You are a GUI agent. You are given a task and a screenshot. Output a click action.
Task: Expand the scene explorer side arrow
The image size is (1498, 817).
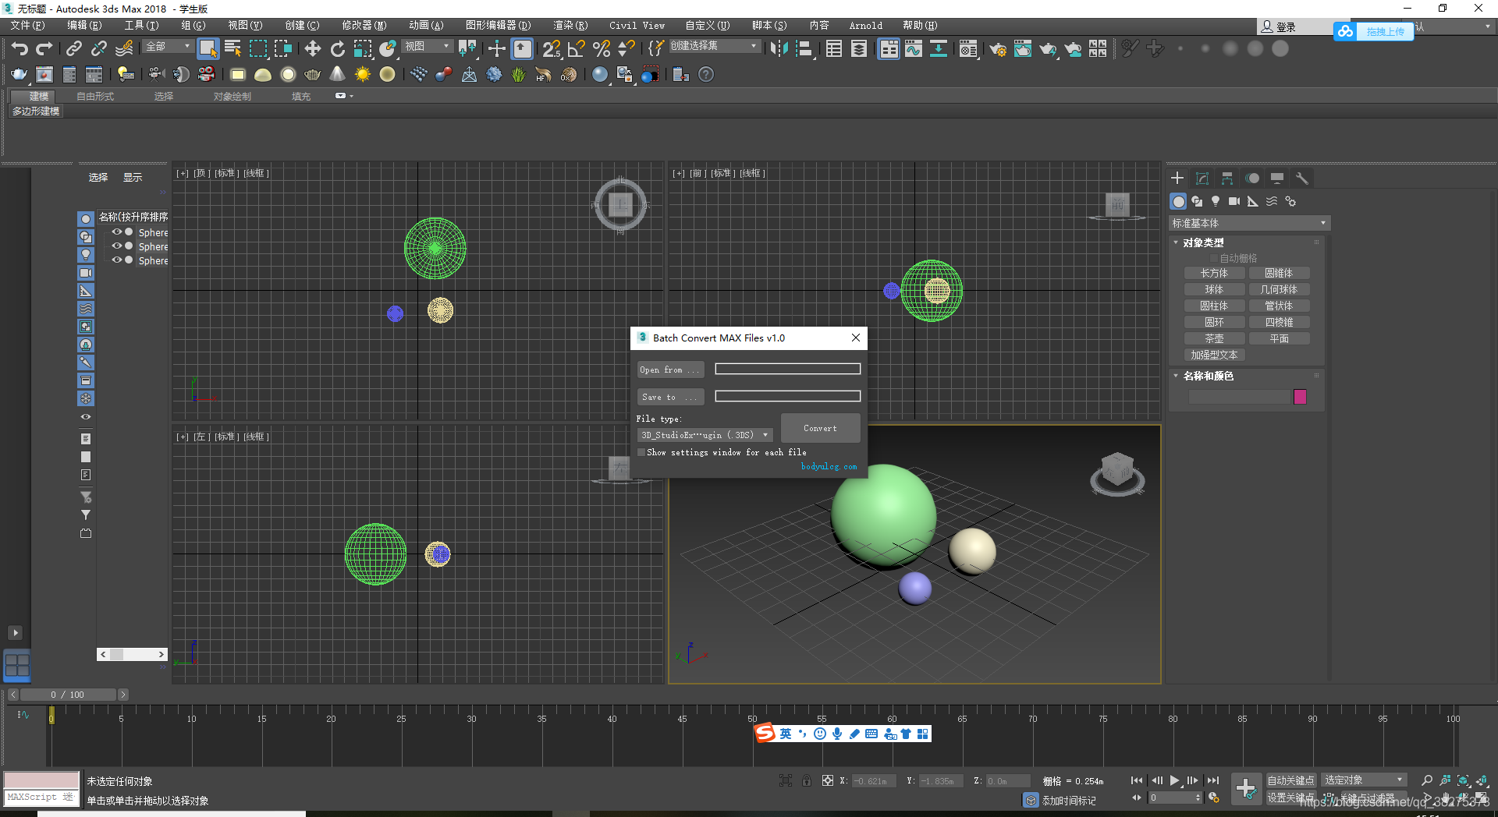[15, 633]
